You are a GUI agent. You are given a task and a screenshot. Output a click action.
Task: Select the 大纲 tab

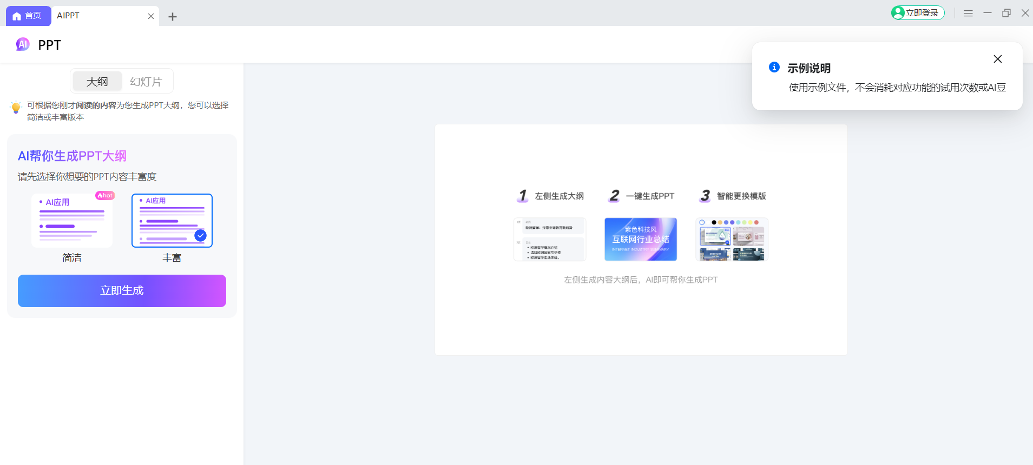(x=97, y=82)
